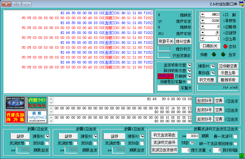
Task: Click the 更改文件 button
Action: pos(206,80)
